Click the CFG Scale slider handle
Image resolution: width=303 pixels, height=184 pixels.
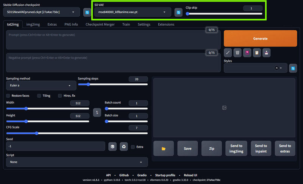pyautogui.click(x=36, y=133)
